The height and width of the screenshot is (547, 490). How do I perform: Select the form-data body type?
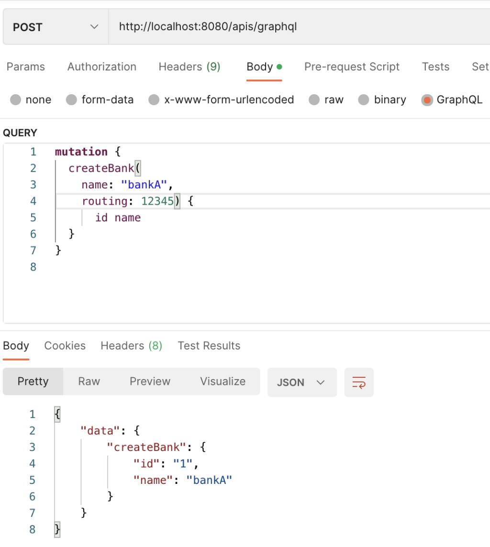coord(100,99)
